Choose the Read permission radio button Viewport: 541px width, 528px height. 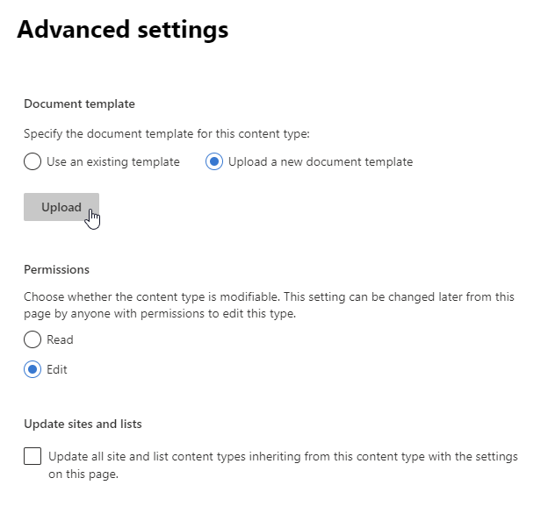32,339
